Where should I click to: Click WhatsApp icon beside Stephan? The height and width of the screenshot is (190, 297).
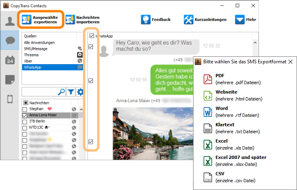[74, 109]
